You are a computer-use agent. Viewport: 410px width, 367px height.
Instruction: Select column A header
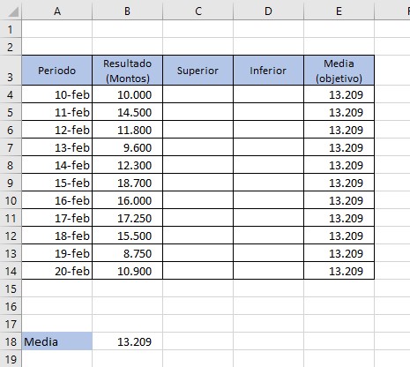click(x=57, y=11)
